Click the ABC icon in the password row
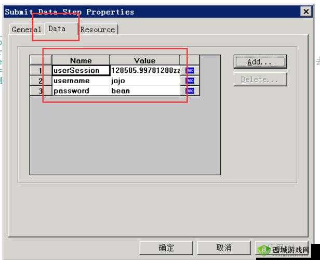This screenshot has width=320, height=260. coord(190,91)
